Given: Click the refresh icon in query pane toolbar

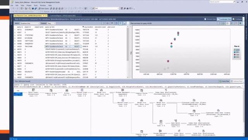Looking at the screenshot, I should click(x=103, y=23).
